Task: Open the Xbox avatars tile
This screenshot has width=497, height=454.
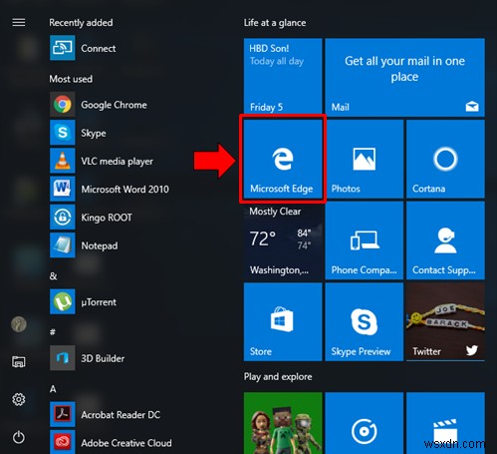Action: 283,423
